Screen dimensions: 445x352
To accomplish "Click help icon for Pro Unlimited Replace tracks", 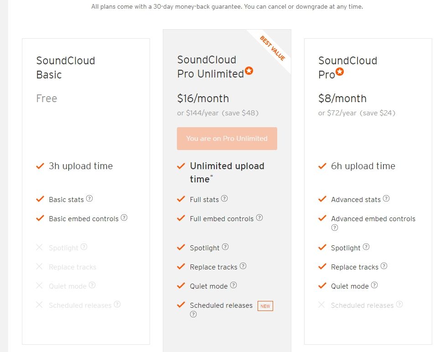I will tap(243, 266).
